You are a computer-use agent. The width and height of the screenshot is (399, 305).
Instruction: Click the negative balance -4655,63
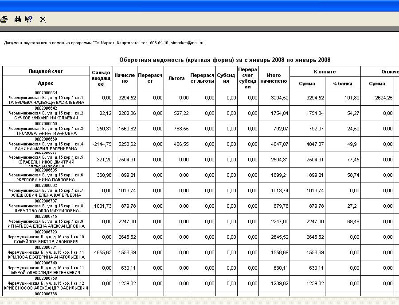pos(102,252)
